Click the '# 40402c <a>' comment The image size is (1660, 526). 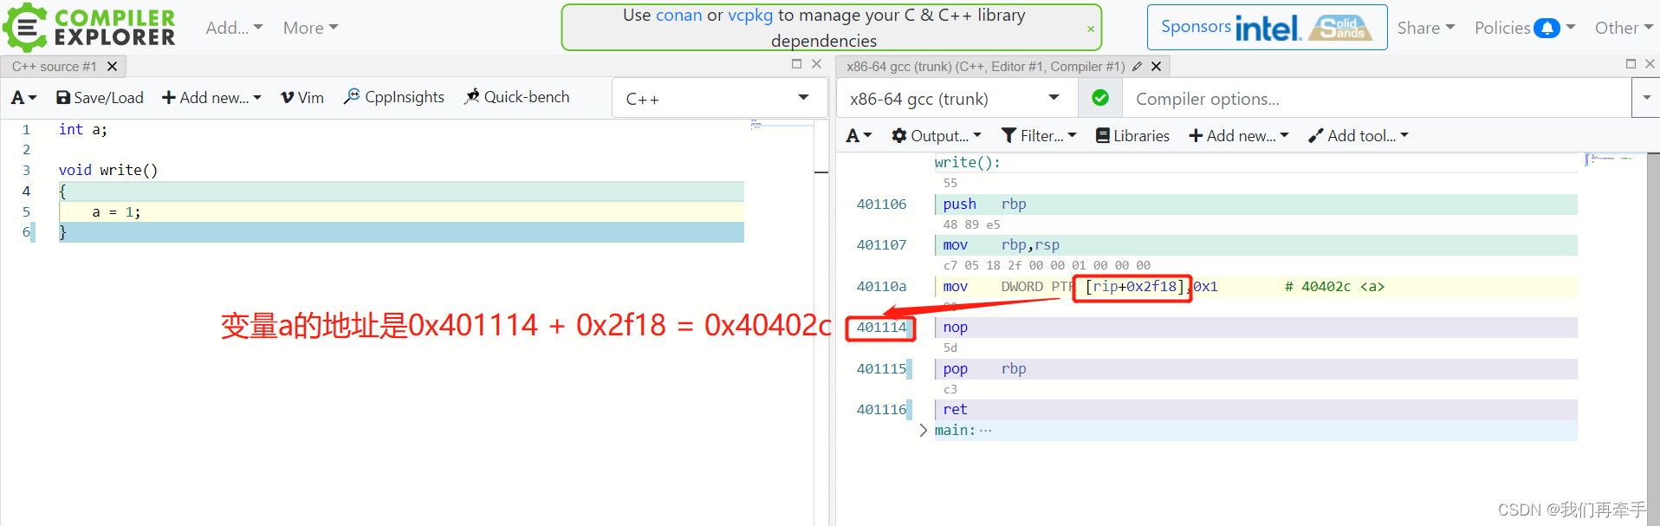pos(1334,286)
